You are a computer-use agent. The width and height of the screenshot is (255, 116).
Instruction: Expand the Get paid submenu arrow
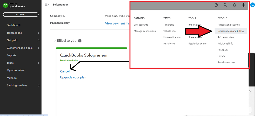pos(39,40)
